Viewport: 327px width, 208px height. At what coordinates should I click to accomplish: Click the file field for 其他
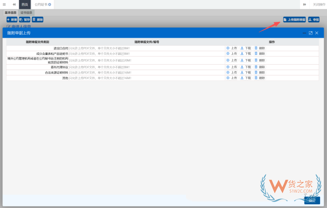coord(147,78)
